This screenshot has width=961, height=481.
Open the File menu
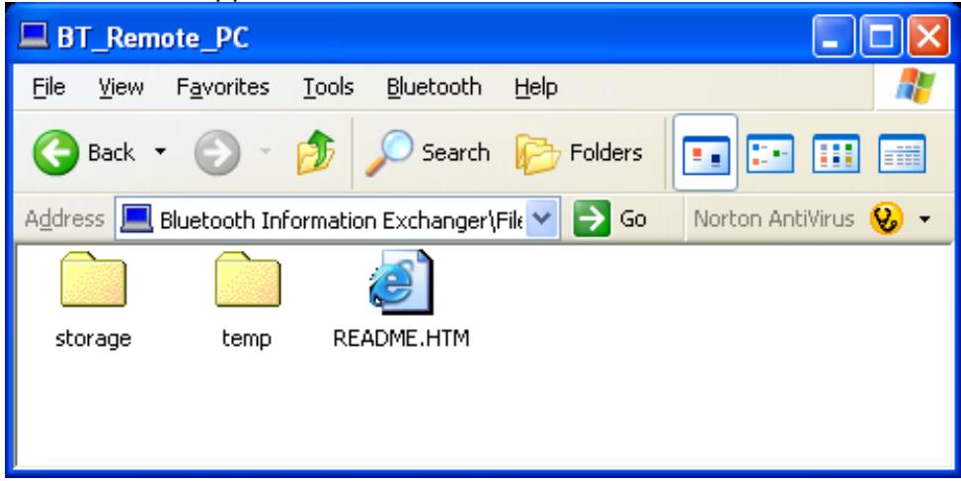click(49, 87)
